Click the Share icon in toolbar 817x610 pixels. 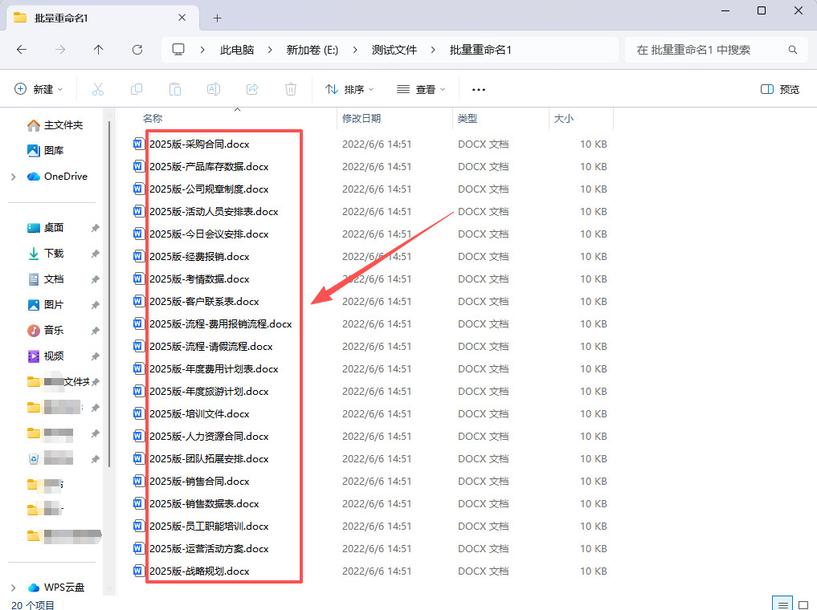tap(252, 90)
